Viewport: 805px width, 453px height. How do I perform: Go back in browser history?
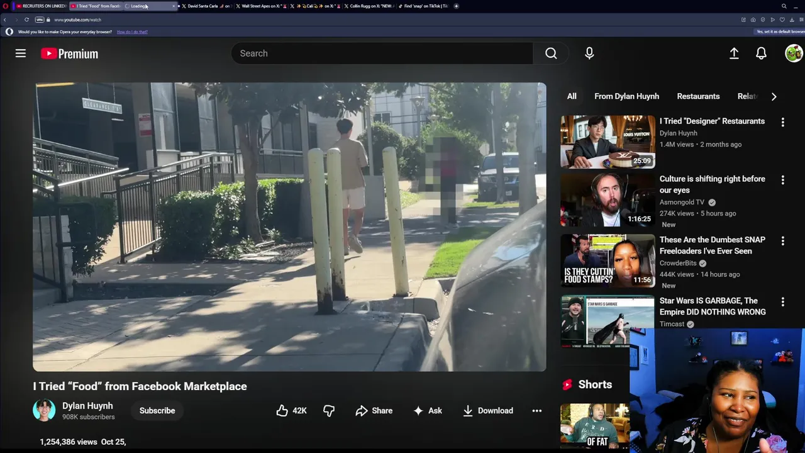click(6, 20)
